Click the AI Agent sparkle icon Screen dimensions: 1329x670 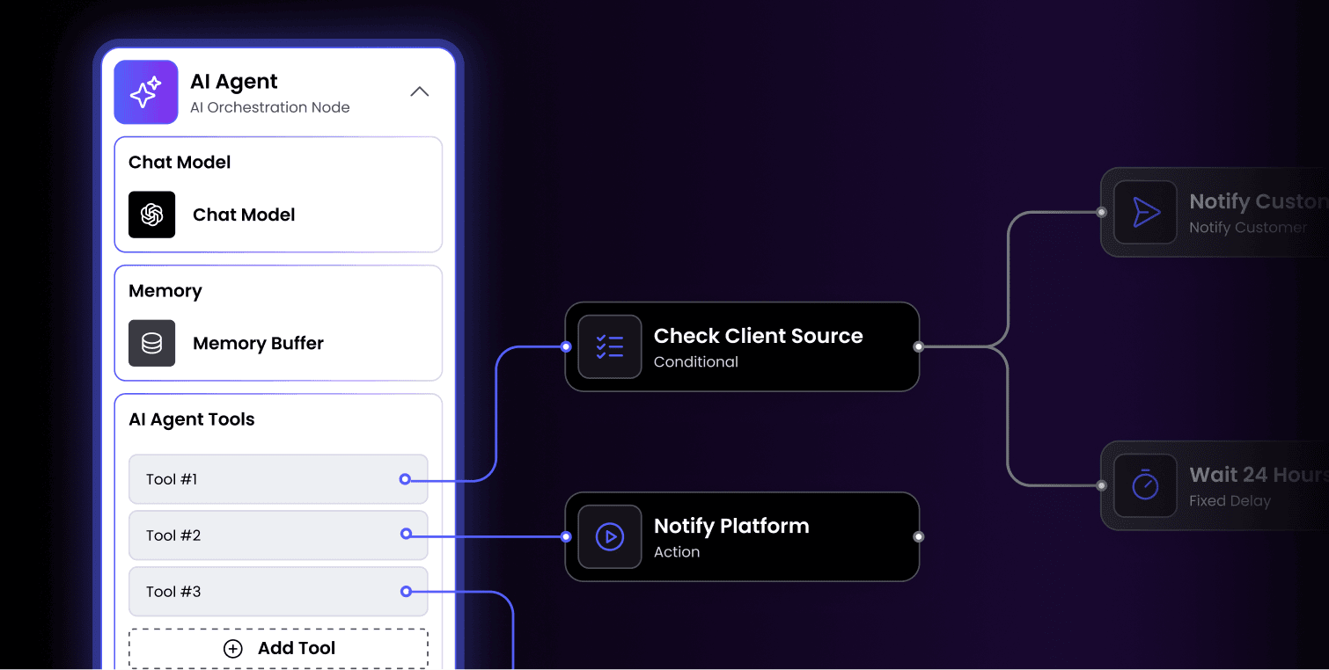click(x=146, y=92)
